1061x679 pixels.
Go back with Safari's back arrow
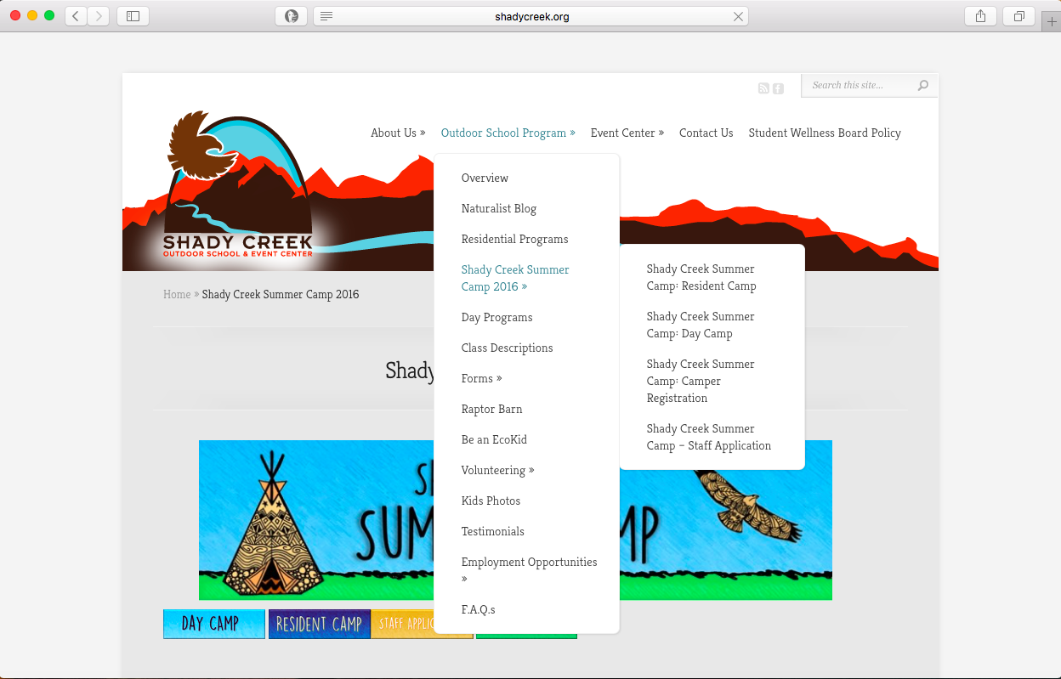pyautogui.click(x=76, y=15)
